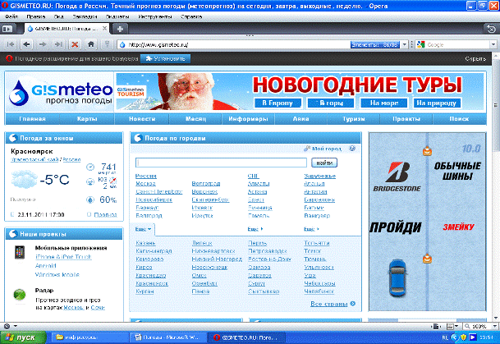Expand the Еще link under СНГ
500x344 pixels.
tap(255, 229)
